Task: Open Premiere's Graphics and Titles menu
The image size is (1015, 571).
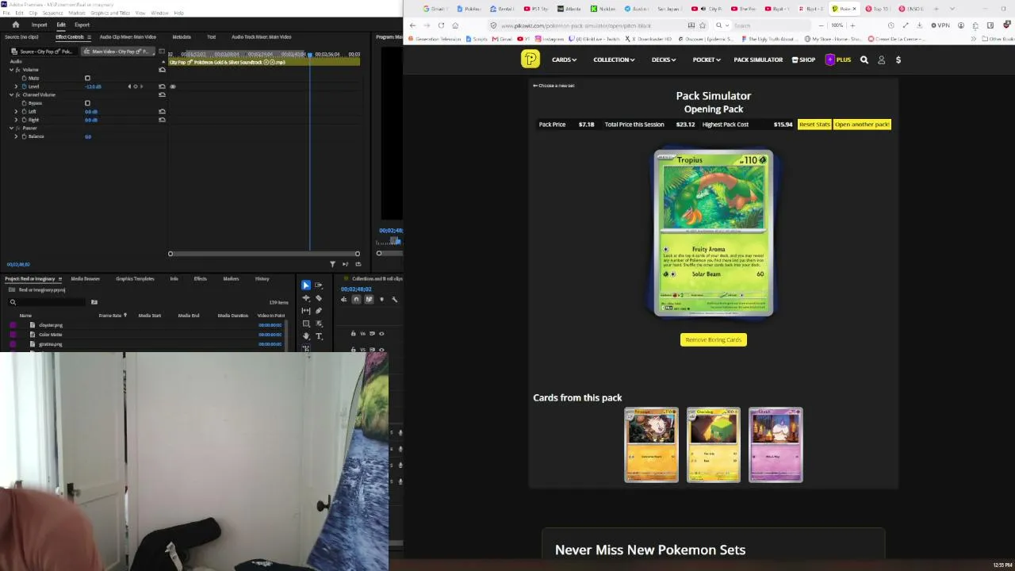Action: pos(110,13)
